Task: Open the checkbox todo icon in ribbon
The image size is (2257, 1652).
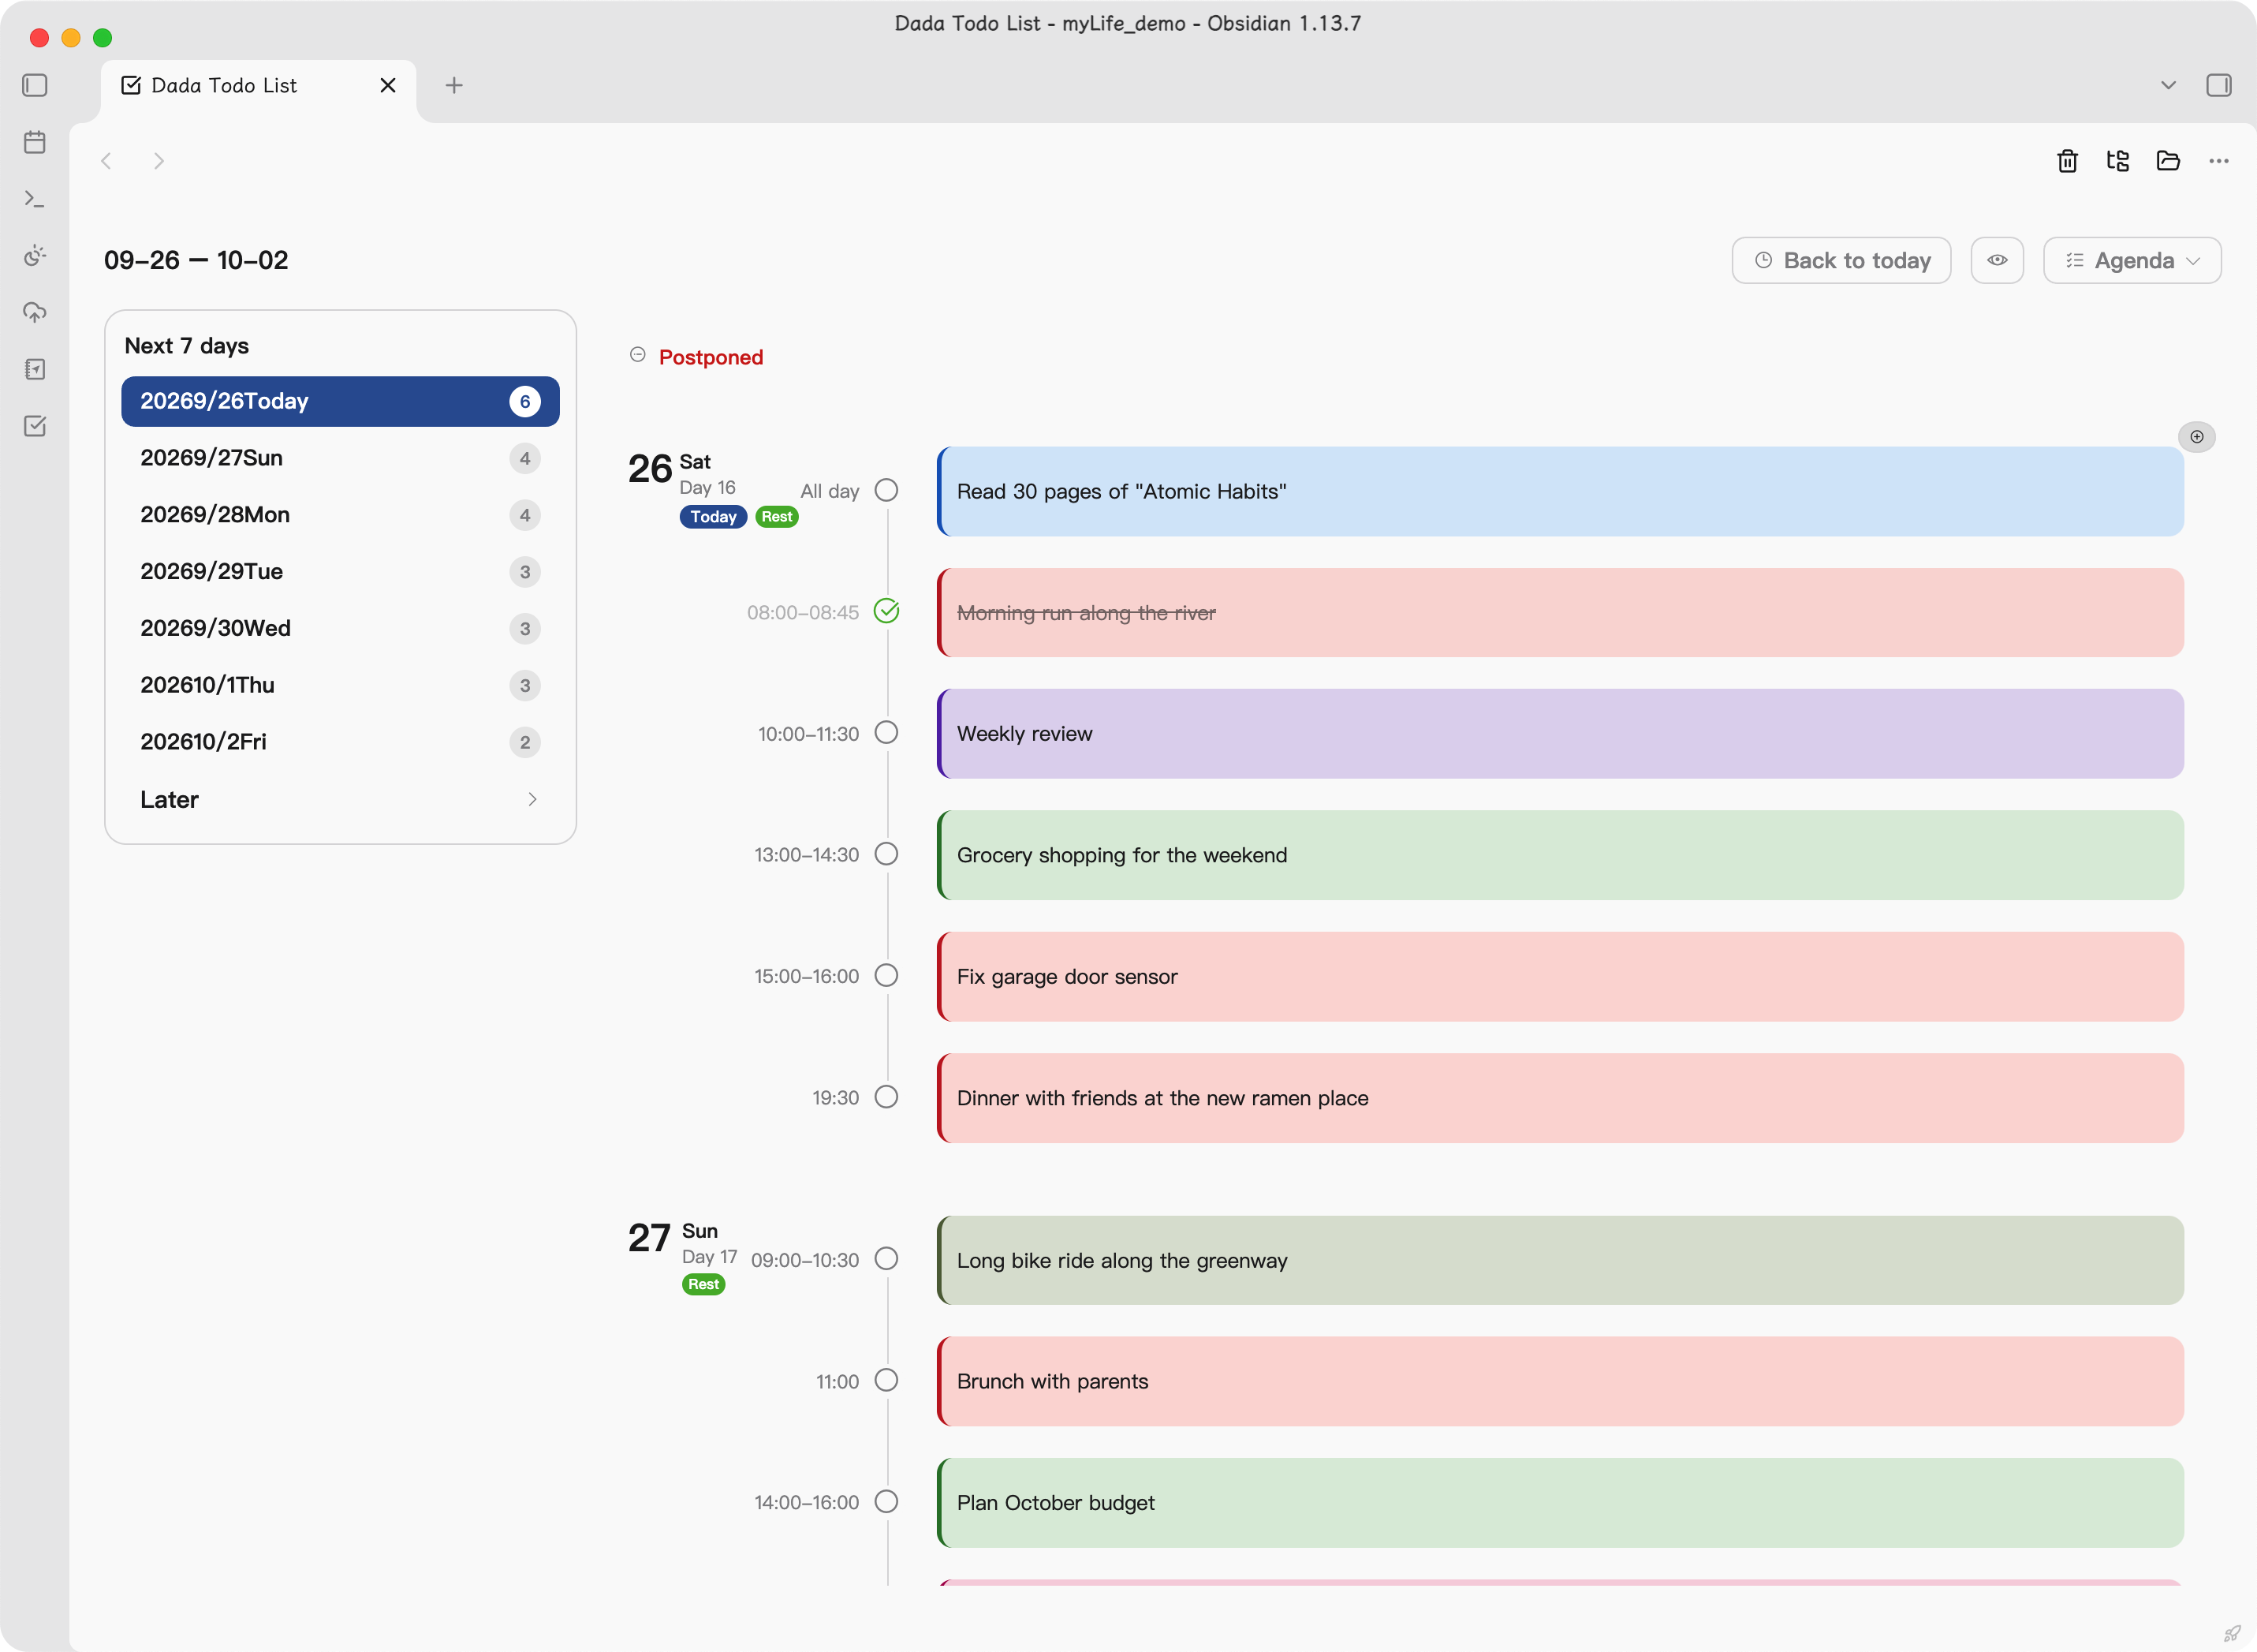Action: (35, 426)
